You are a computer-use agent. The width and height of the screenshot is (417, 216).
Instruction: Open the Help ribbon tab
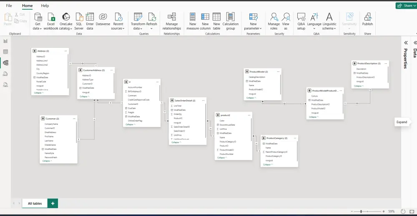pyautogui.click(x=45, y=5)
